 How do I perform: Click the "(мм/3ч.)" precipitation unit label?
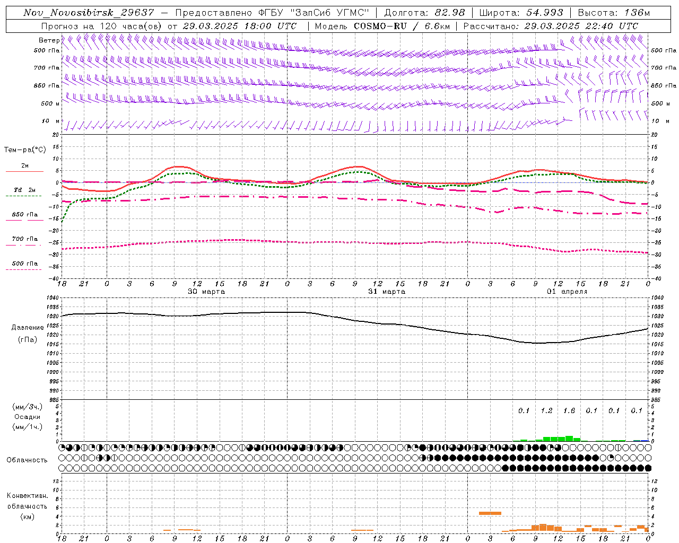[x=28, y=407]
